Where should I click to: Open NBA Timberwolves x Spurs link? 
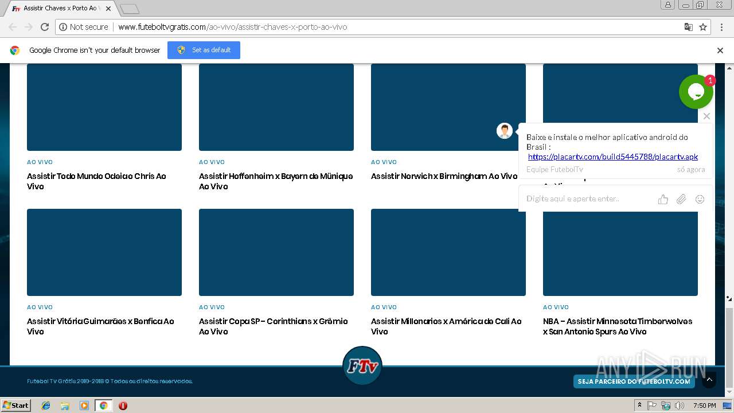point(618,326)
